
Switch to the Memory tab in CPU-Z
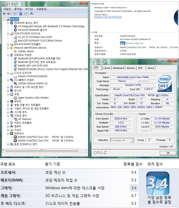pyautogui.click(x=131, y=68)
